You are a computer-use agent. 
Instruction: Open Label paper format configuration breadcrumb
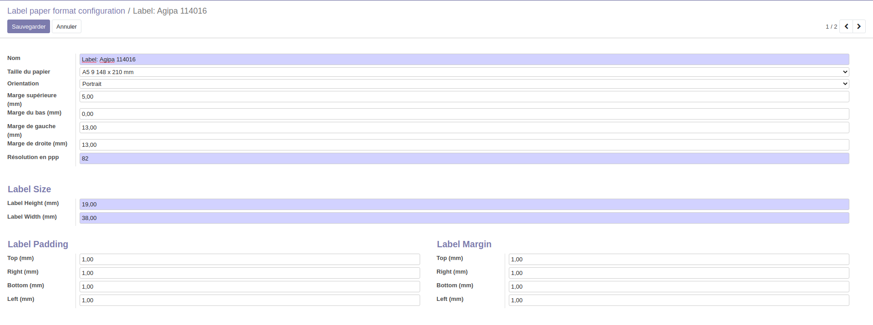(x=66, y=11)
